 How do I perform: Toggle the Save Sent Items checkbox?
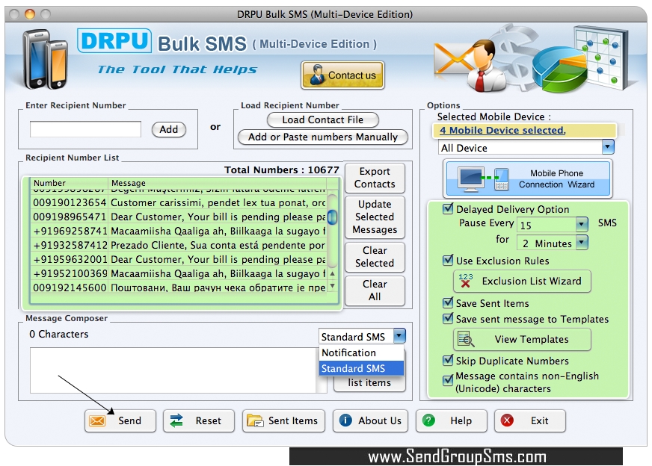(448, 302)
